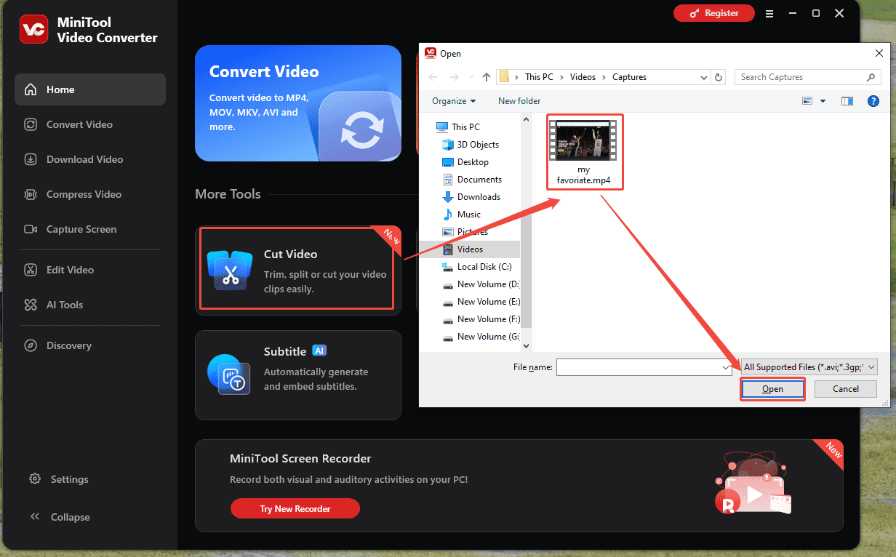The image size is (896, 557).
Task: Expand the File name dropdown arrow
Action: click(727, 368)
